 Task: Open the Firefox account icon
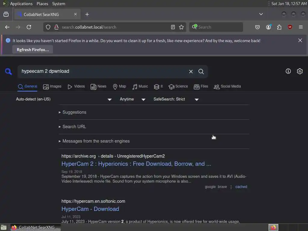click(269, 27)
